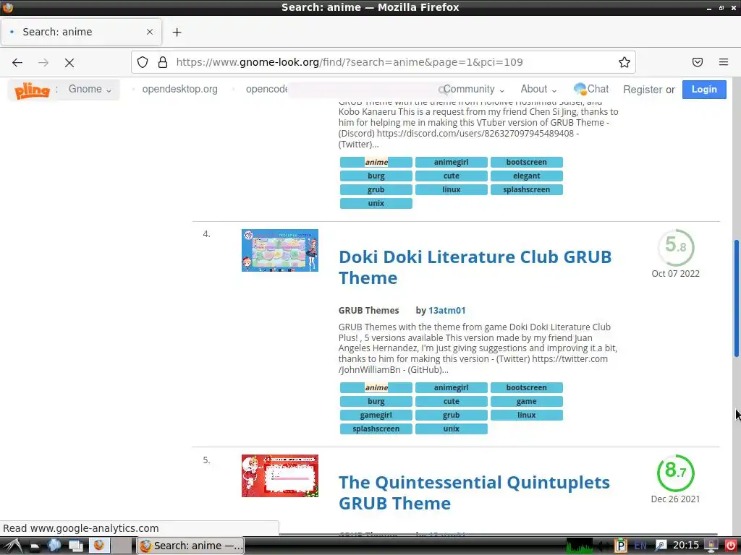This screenshot has height=555, width=741.
Task: Select 'anime' tag under Doki Doki listing
Action: tap(376, 388)
